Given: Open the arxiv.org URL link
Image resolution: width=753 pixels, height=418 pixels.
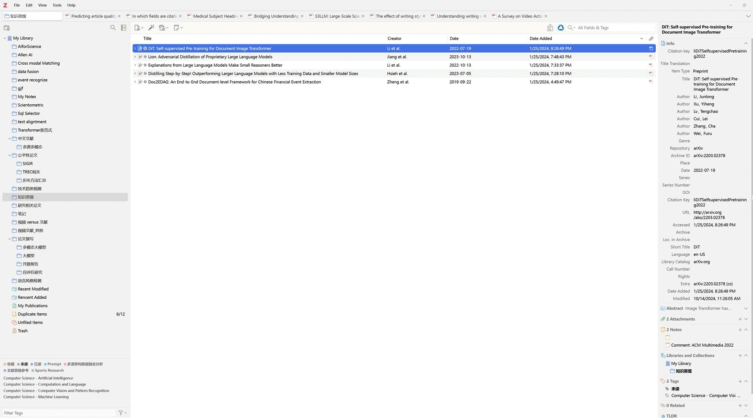Looking at the screenshot, I should (x=709, y=215).
